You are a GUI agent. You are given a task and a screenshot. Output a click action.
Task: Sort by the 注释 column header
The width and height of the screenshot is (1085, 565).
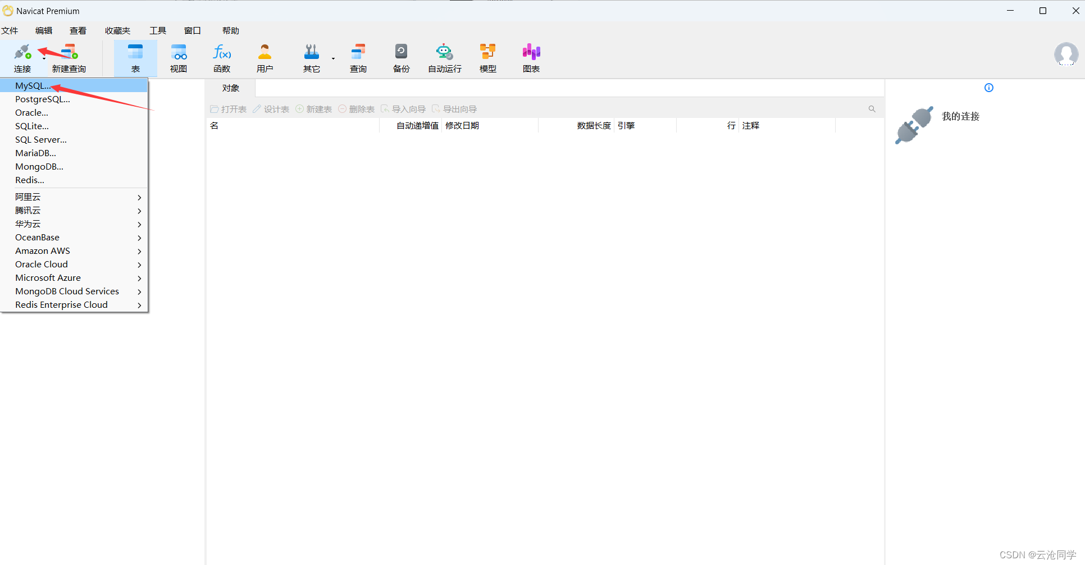click(787, 126)
